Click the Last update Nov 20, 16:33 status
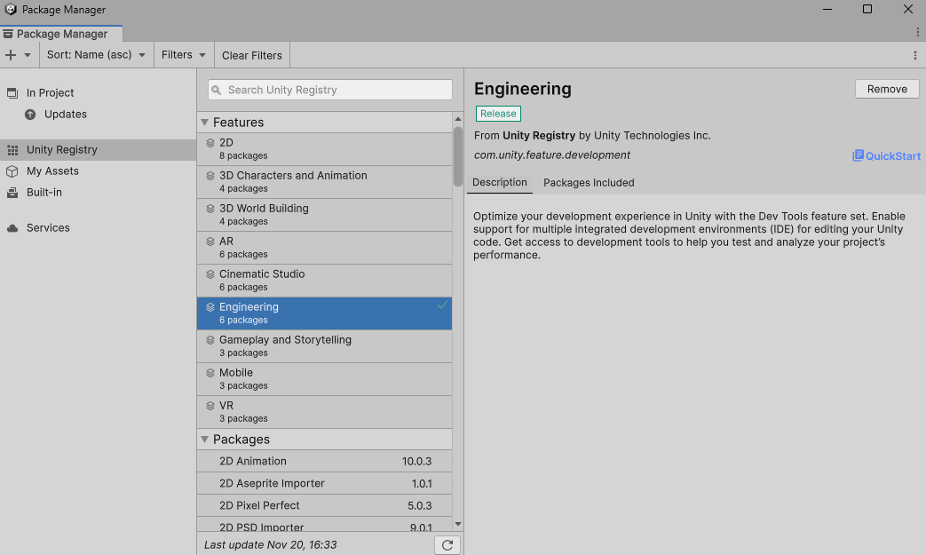This screenshot has height=555, width=926. [x=271, y=545]
